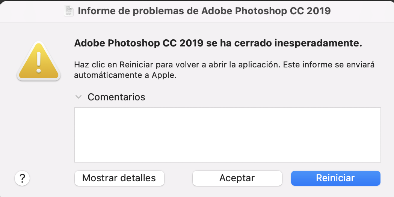Dismiss the dialog with Aceptar
Image resolution: width=394 pixels, height=197 pixels.
click(x=237, y=178)
